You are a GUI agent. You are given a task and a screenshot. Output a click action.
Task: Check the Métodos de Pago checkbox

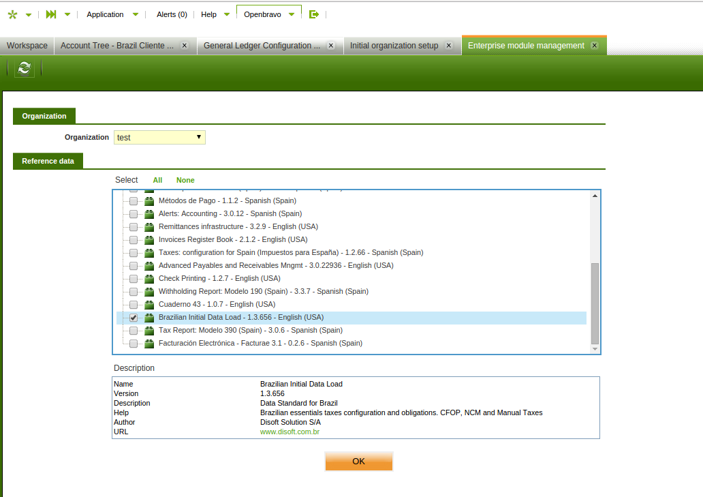pos(134,201)
